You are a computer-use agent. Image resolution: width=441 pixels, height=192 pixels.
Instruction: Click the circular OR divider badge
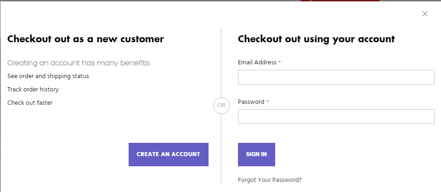pos(221,105)
